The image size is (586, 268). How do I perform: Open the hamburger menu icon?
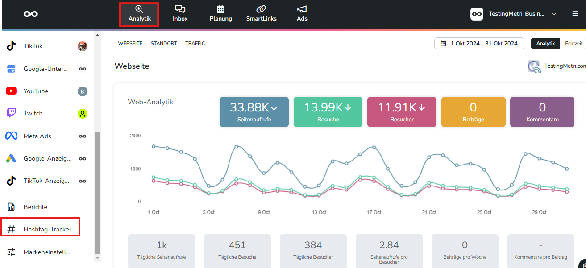575,14
